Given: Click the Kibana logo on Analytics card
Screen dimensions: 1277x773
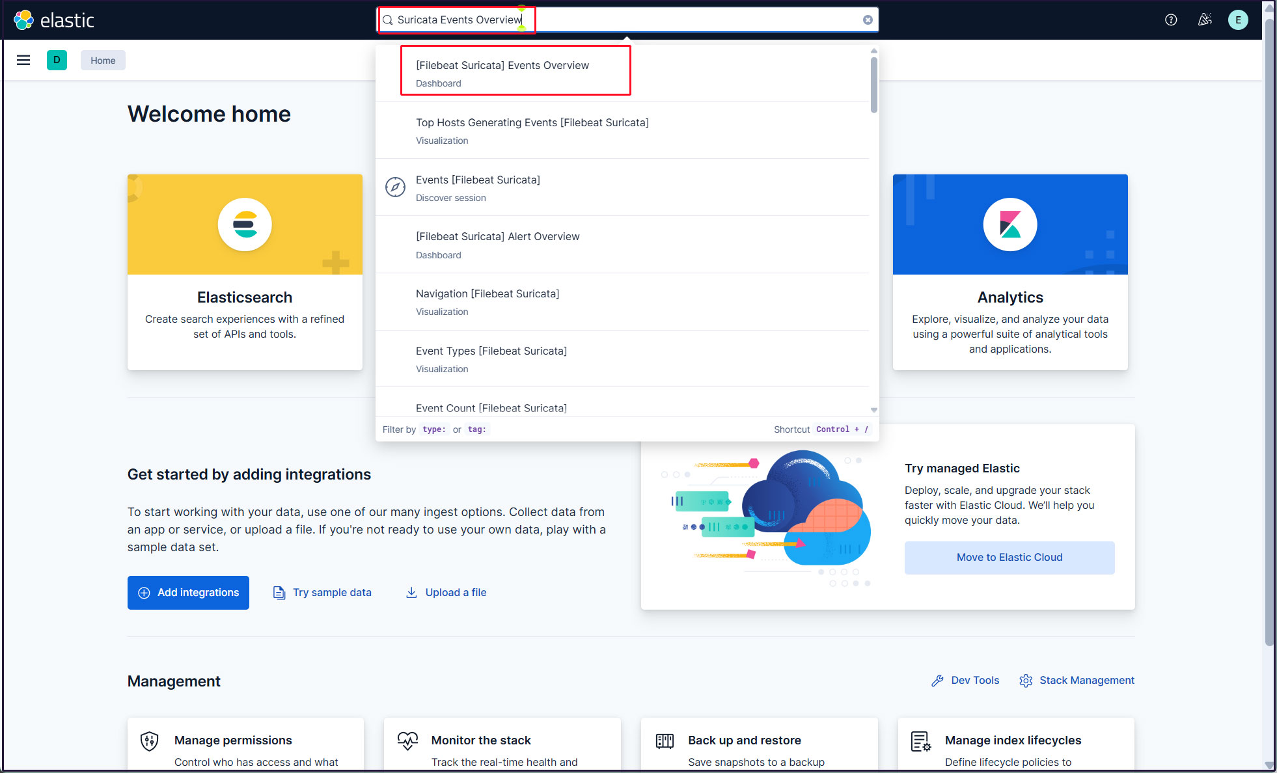Looking at the screenshot, I should (x=1010, y=224).
